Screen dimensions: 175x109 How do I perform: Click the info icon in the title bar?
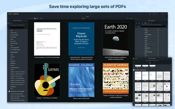click(150, 14)
